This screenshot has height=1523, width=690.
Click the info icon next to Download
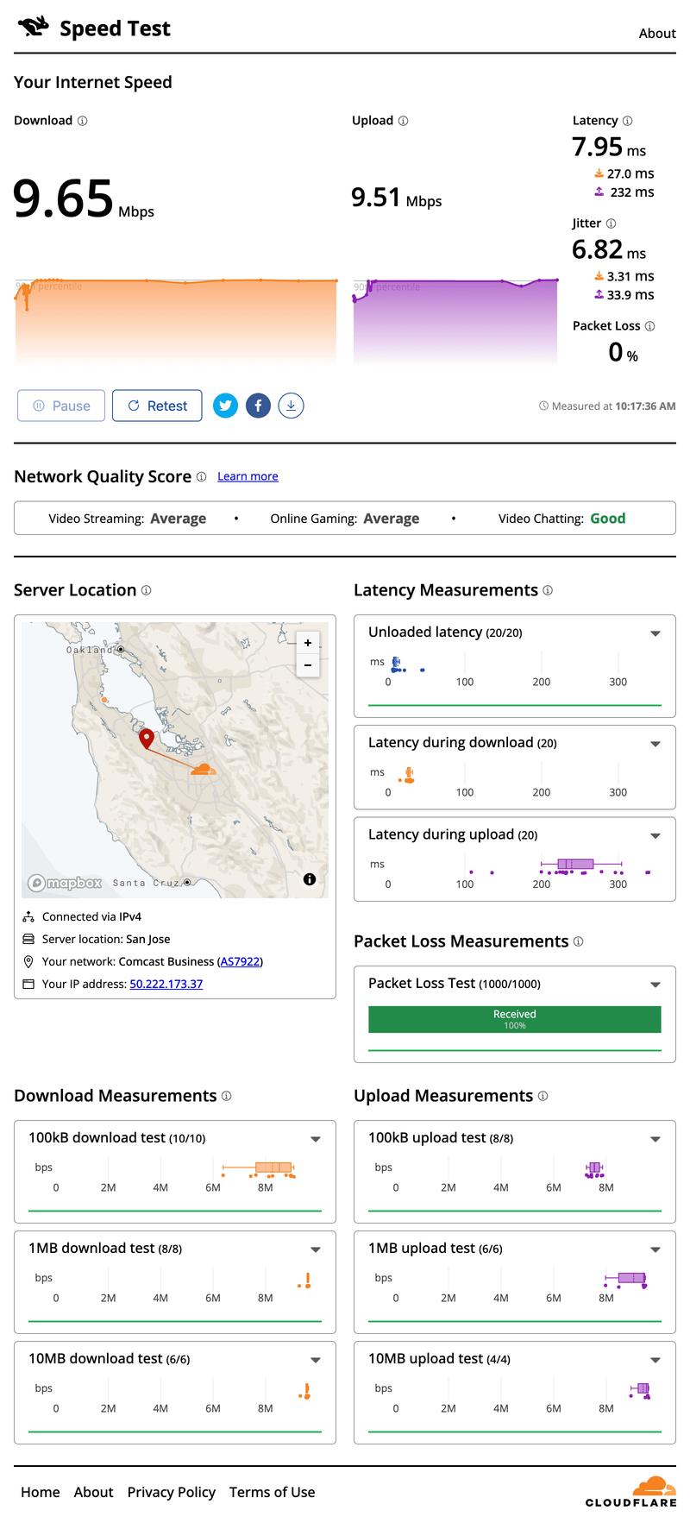coord(83,121)
